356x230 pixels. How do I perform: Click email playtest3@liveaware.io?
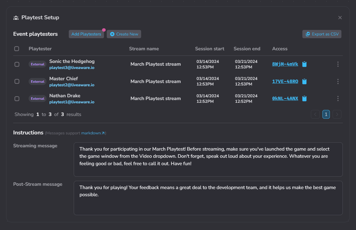72,68
